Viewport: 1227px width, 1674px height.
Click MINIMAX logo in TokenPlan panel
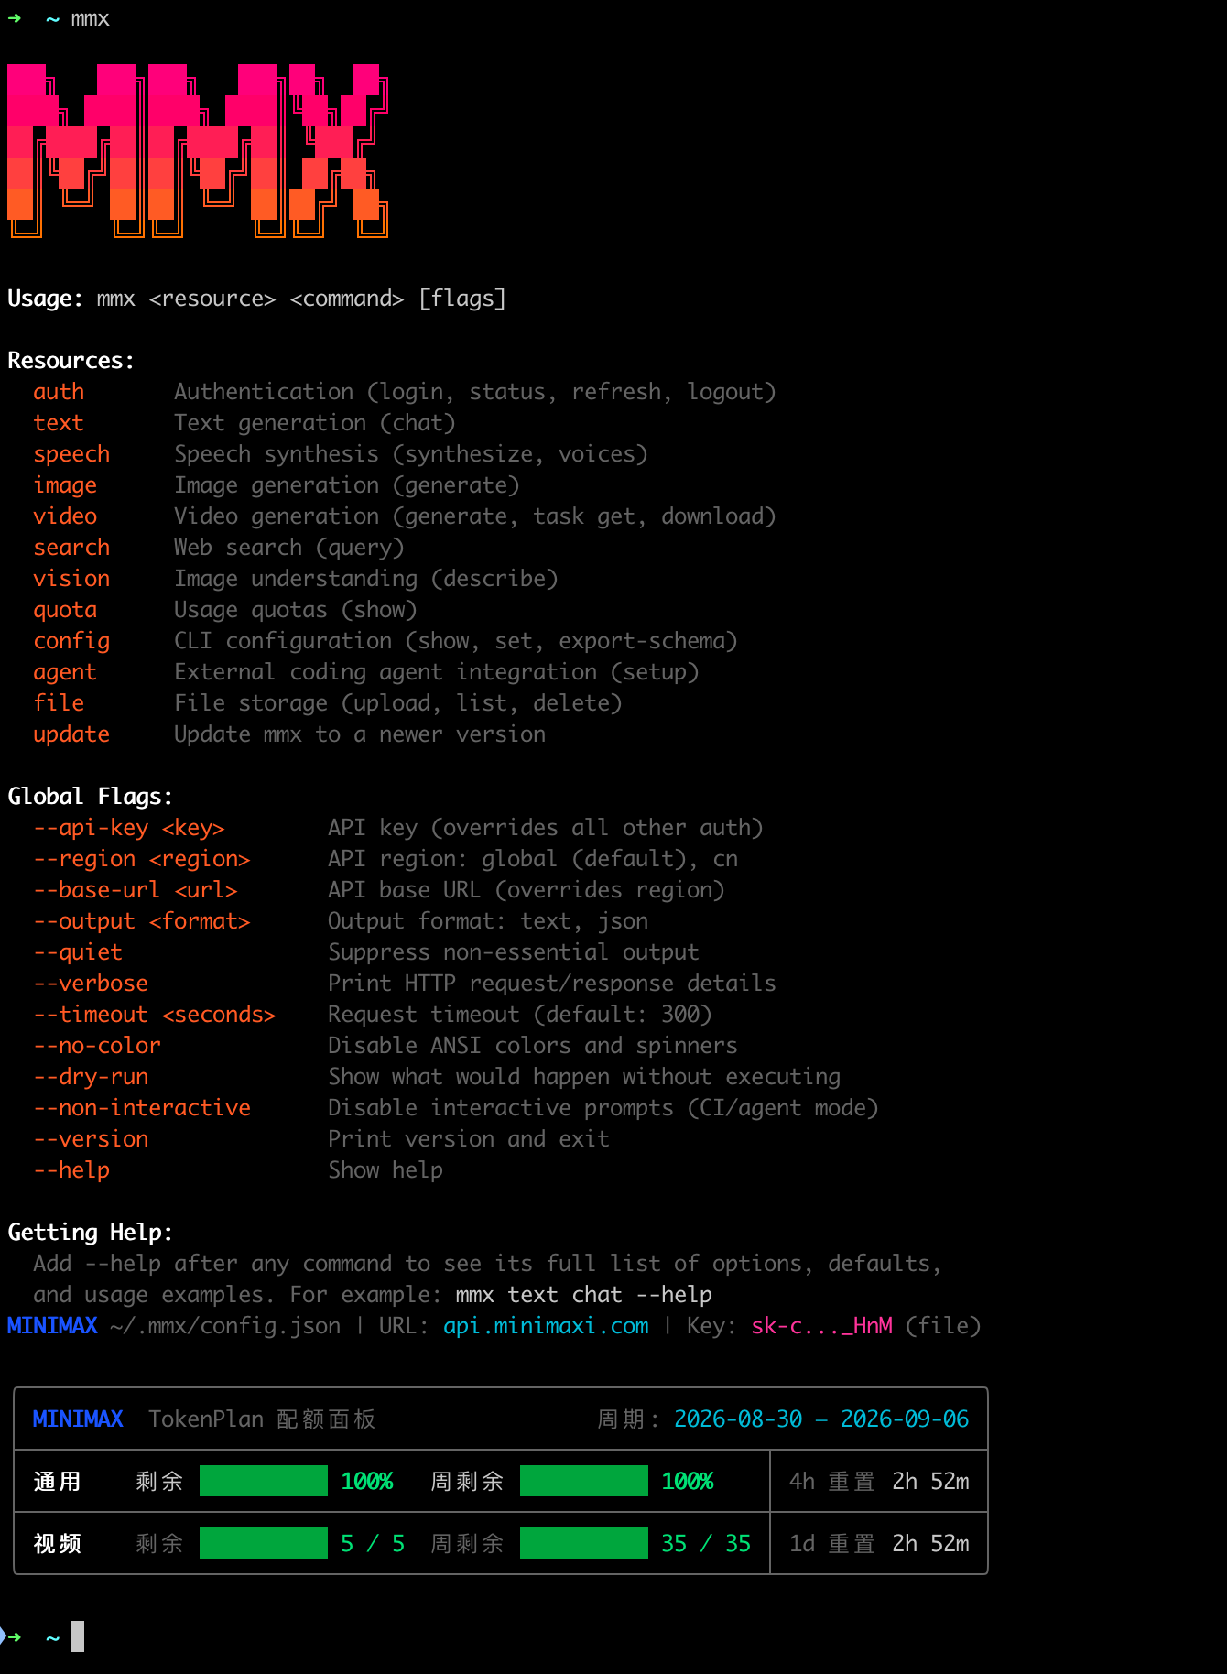click(x=78, y=1419)
